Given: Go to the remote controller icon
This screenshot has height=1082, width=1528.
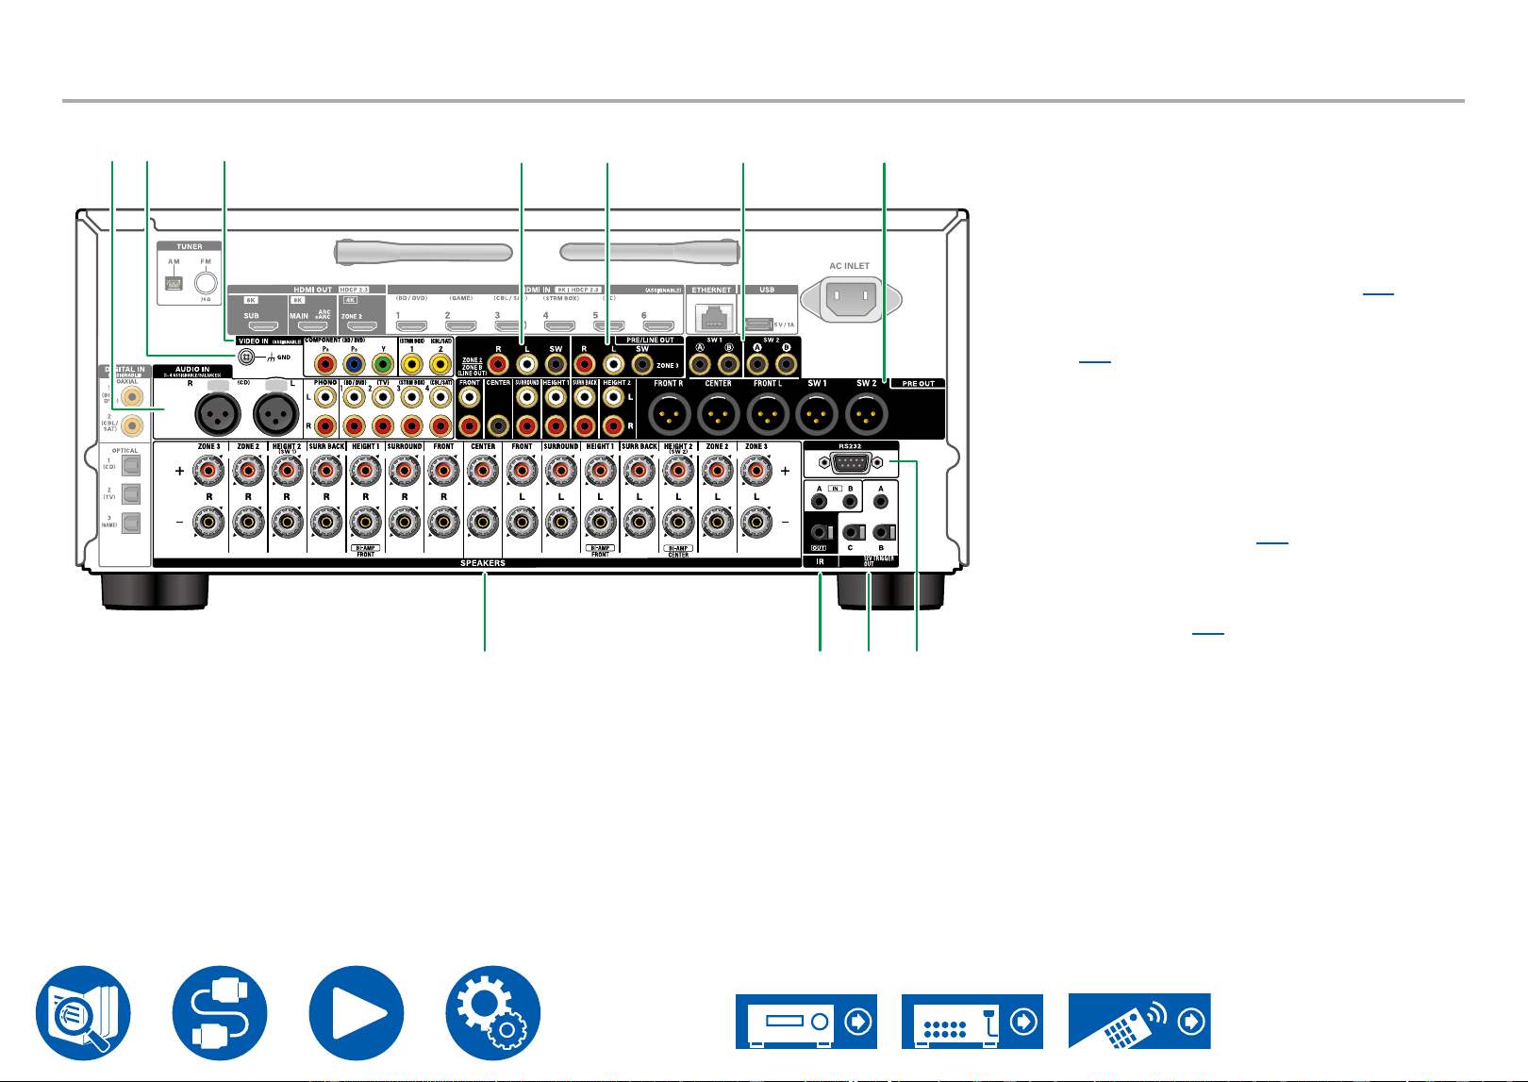Looking at the screenshot, I should [x=1139, y=1021].
